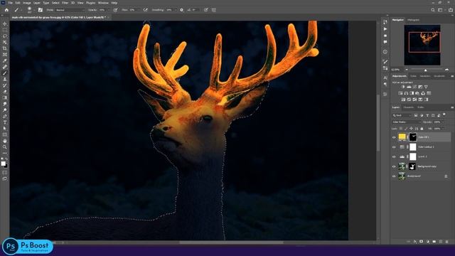Image resolution: width=455 pixels, height=256 pixels.
Task: Open the File menu
Action: click(x=10, y=3)
